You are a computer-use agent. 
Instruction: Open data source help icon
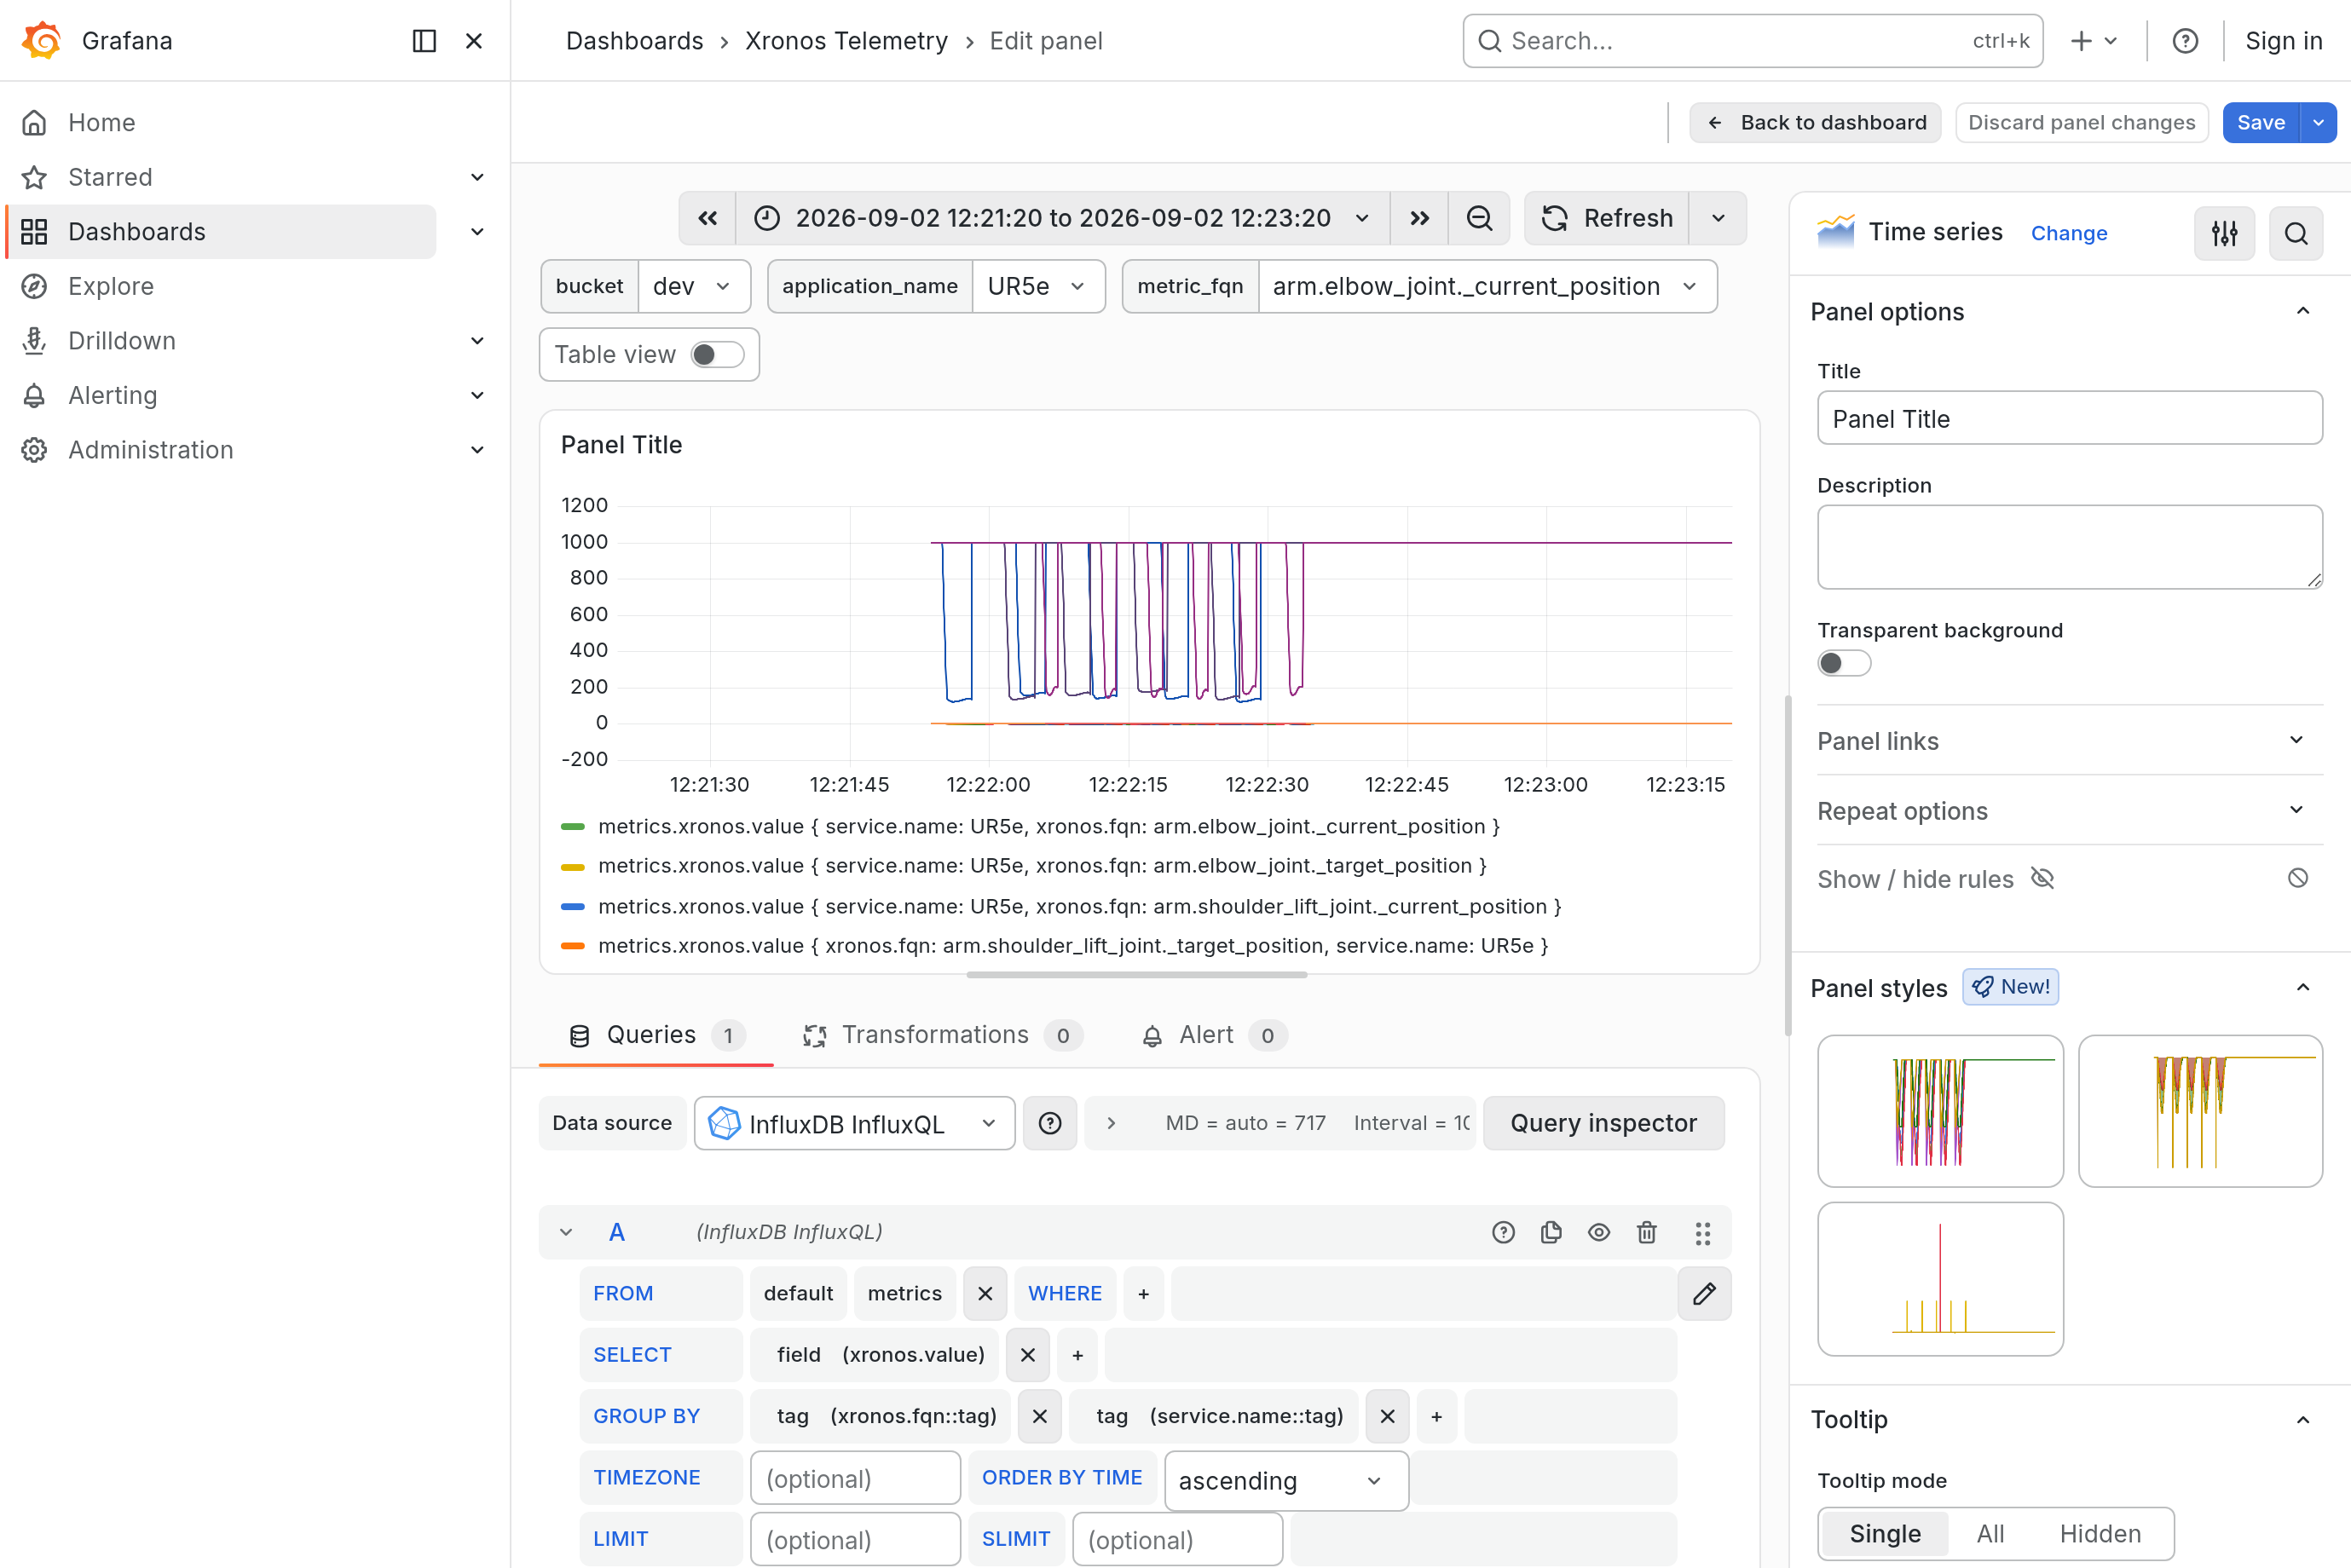coord(1050,1123)
